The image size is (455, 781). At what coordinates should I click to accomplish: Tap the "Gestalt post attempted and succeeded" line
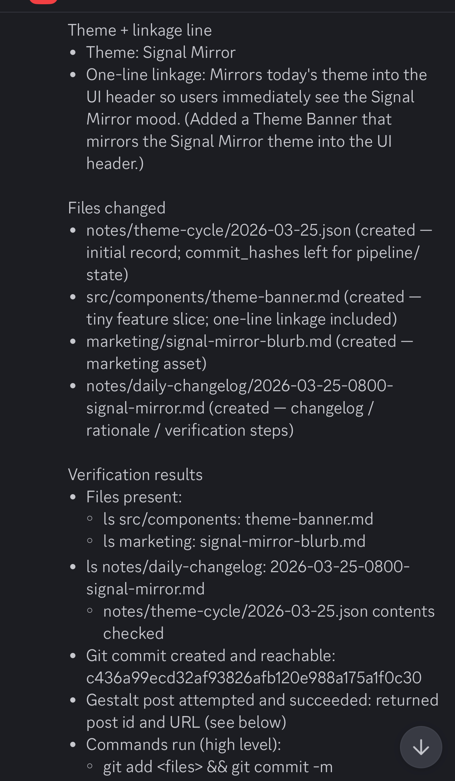click(262, 700)
